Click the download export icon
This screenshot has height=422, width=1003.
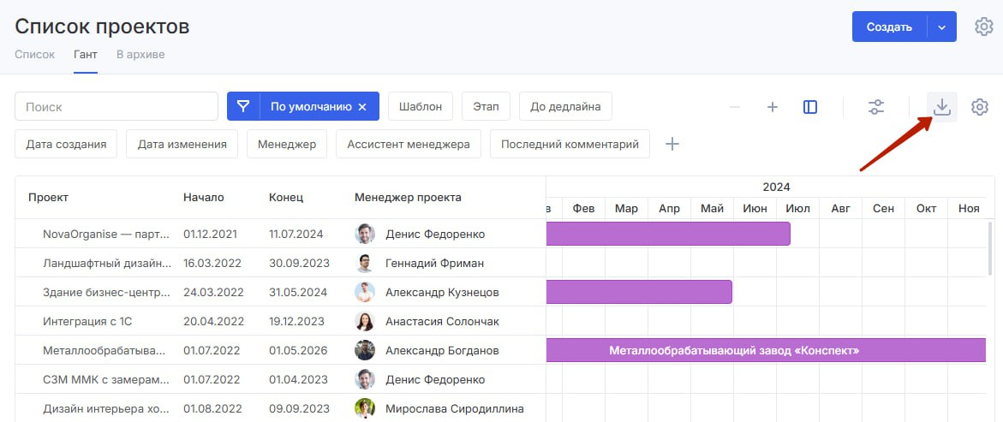[x=941, y=107]
